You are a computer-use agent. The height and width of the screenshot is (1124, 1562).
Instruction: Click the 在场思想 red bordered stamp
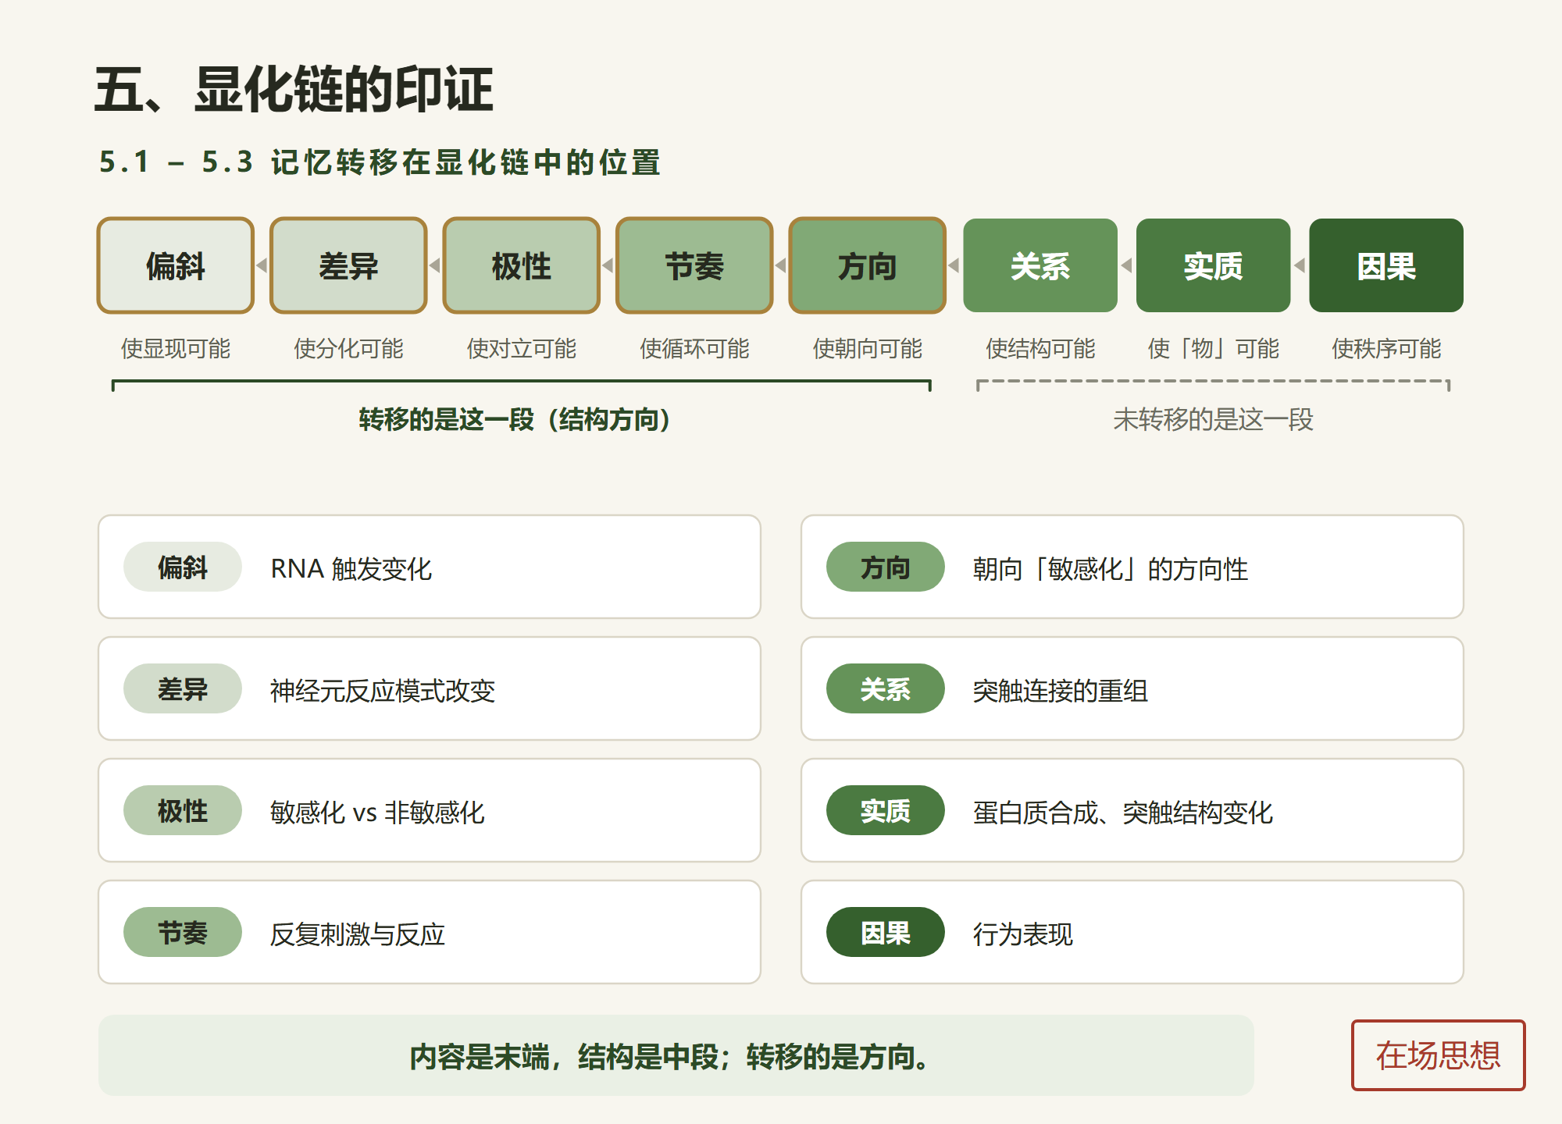tap(1438, 1055)
